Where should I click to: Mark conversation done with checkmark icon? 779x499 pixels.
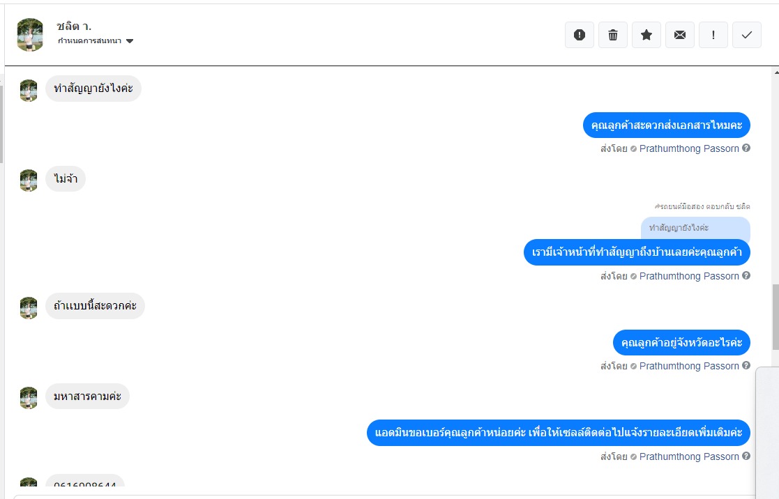747,35
